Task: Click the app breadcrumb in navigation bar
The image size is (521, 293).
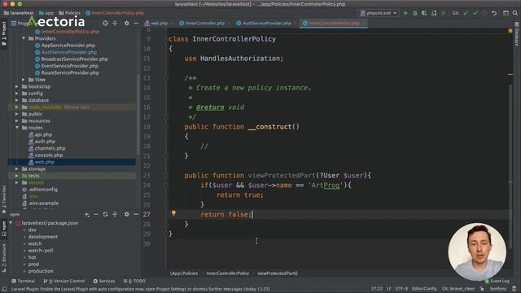Action: pyautogui.click(x=46, y=13)
